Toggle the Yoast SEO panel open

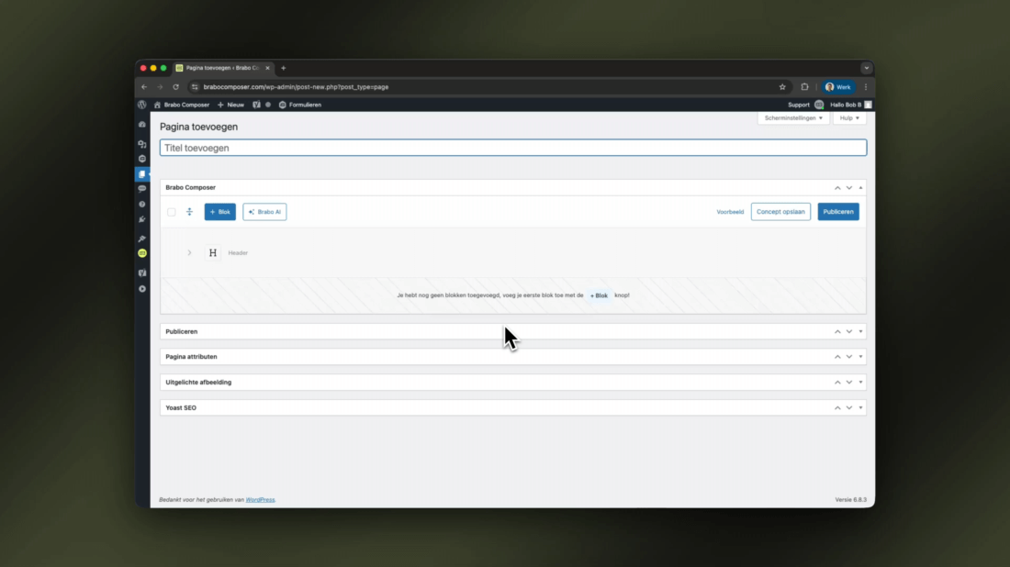860,407
